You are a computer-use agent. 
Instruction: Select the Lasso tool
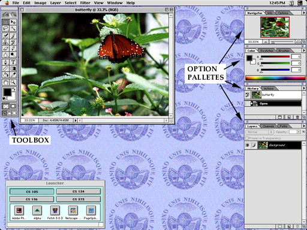pos(5,28)
